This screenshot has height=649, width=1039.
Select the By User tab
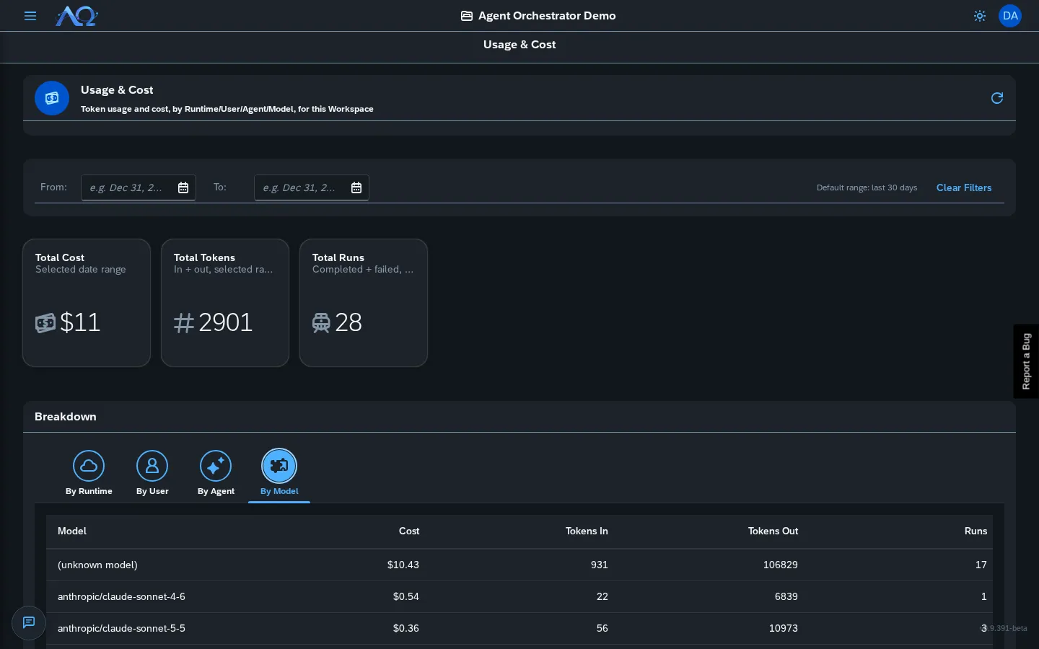click(x=152, y=473)
